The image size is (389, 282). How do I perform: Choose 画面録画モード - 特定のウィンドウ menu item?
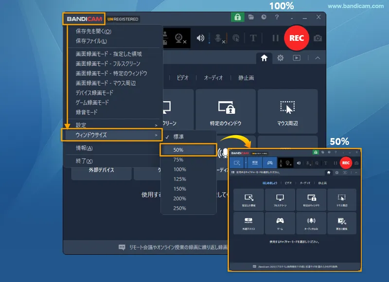click(111, 73)
